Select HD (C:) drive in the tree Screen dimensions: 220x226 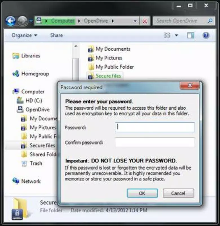[34, 101]
